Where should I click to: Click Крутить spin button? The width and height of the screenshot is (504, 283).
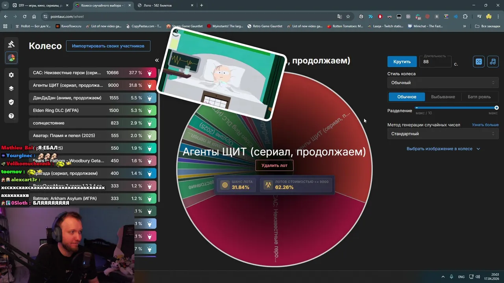click(x=402, y=62)
